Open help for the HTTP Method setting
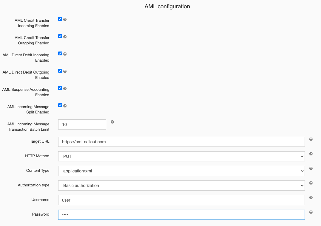Viewport: 321px width, 226px height. coord(311,154)
